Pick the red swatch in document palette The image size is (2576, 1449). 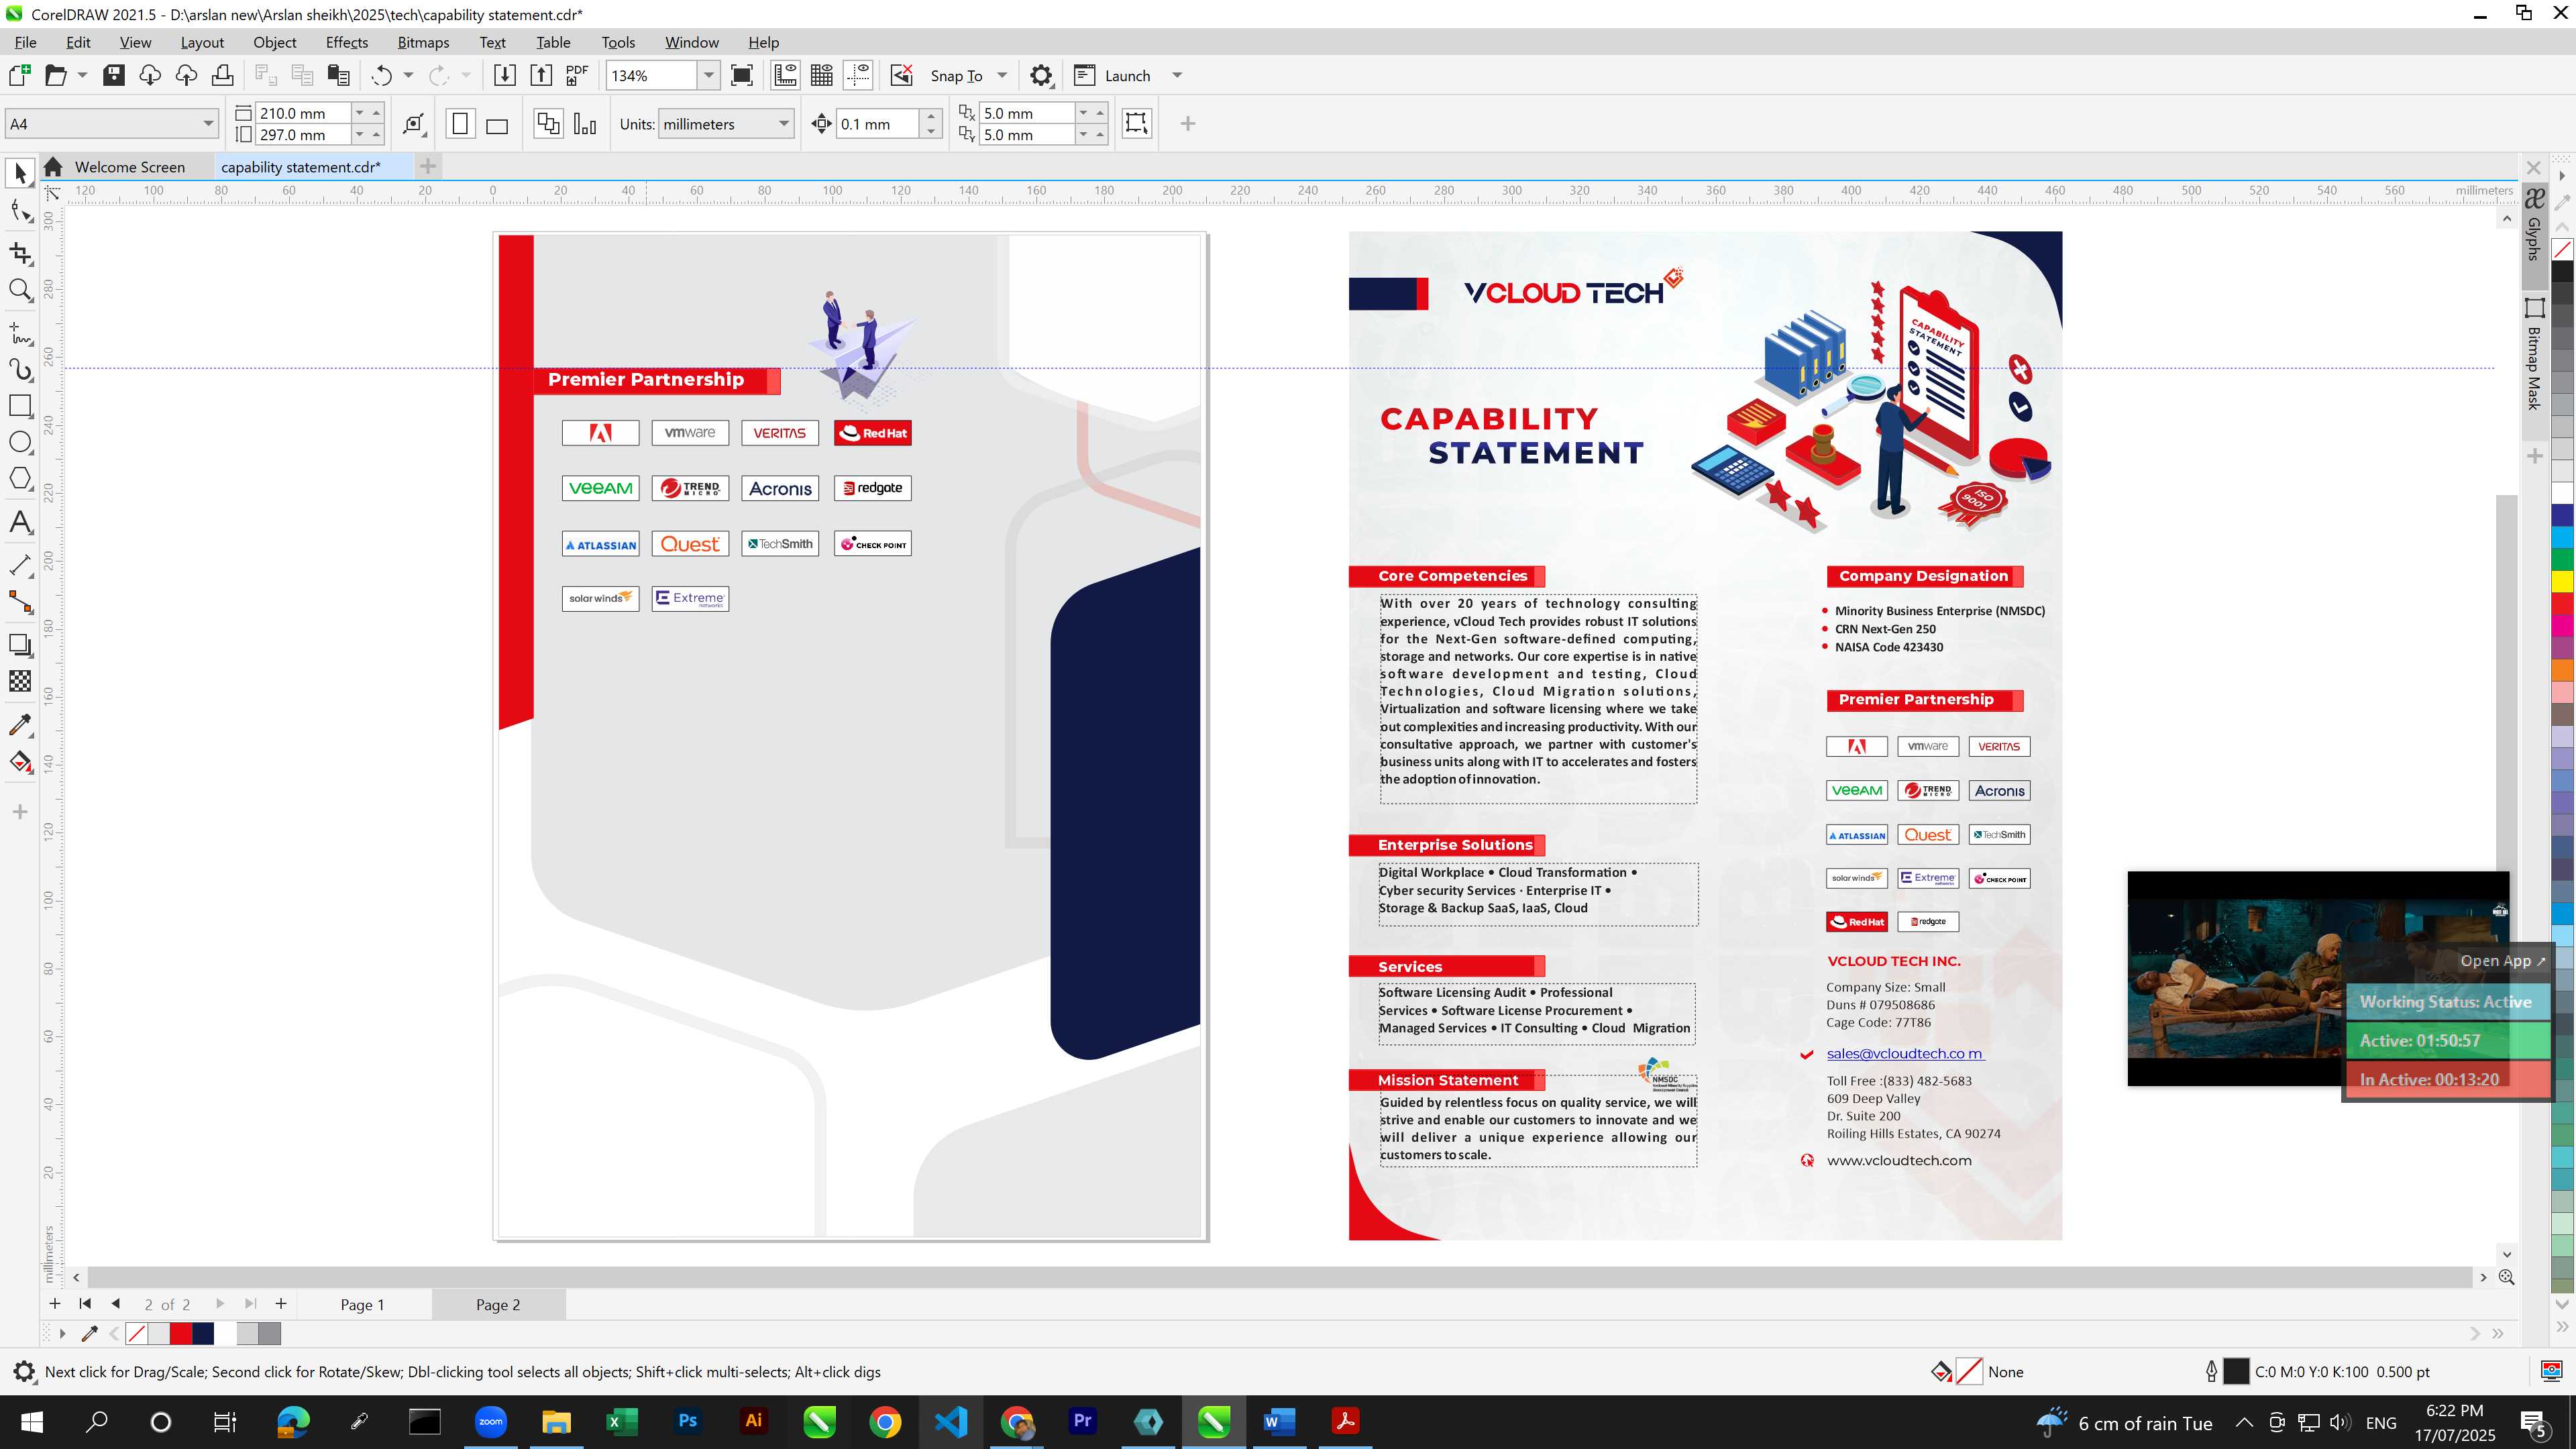(181, 1333)
